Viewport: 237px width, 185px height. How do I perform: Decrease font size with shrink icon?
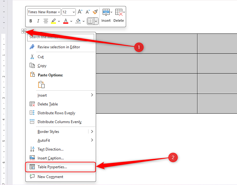click(x=88, y=12)
